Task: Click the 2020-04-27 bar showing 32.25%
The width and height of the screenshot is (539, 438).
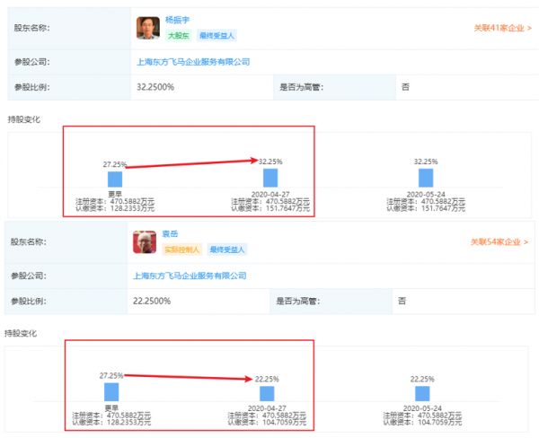Action: point(269,177)
